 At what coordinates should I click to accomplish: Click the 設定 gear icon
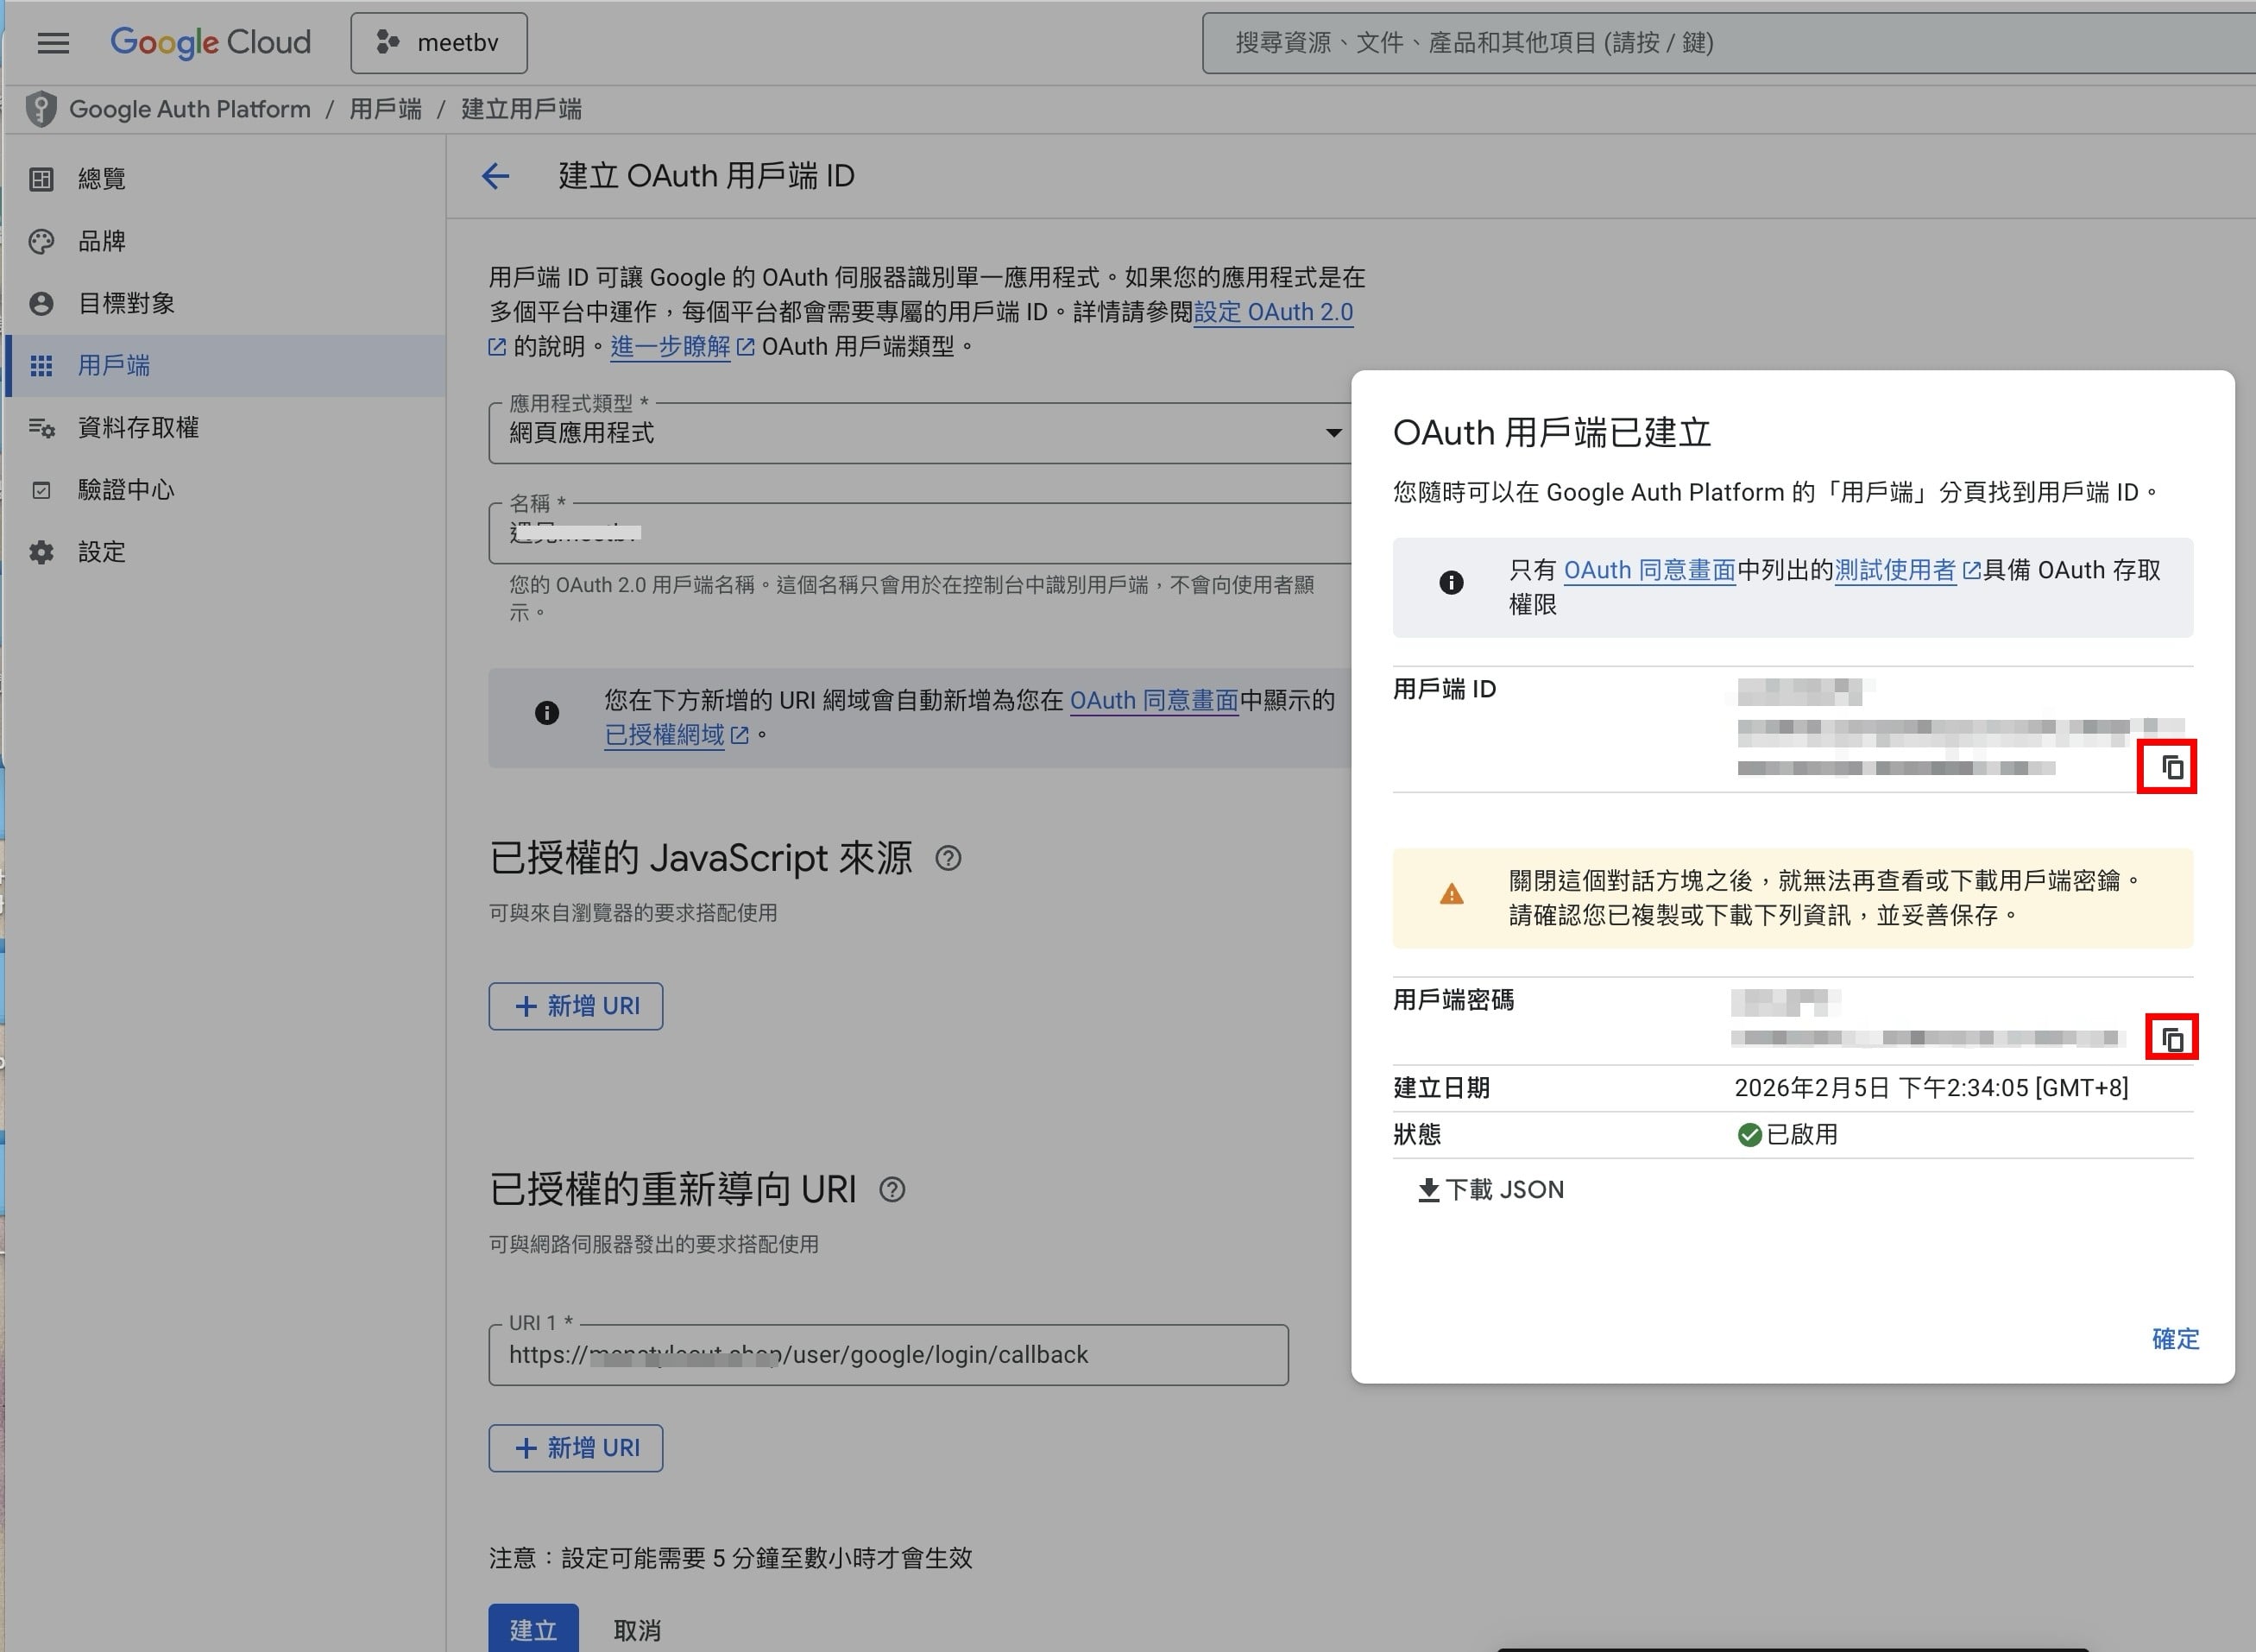[41, 552]
